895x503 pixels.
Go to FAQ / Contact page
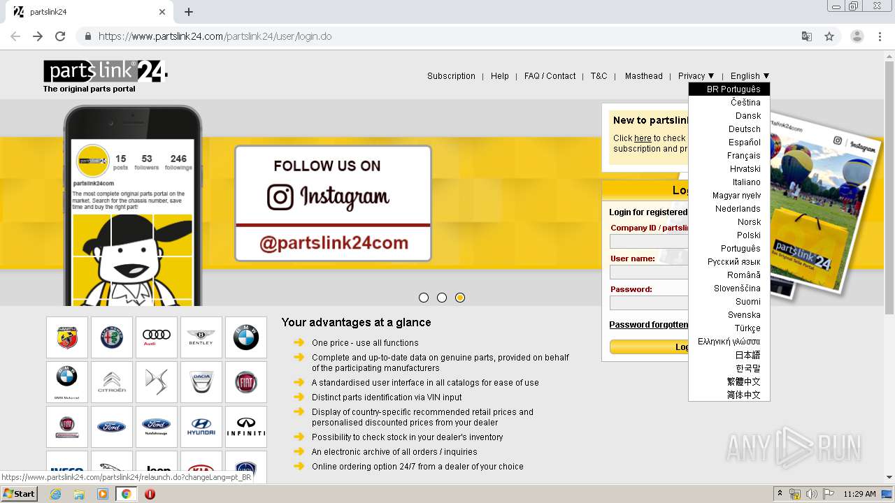[550, 76]
